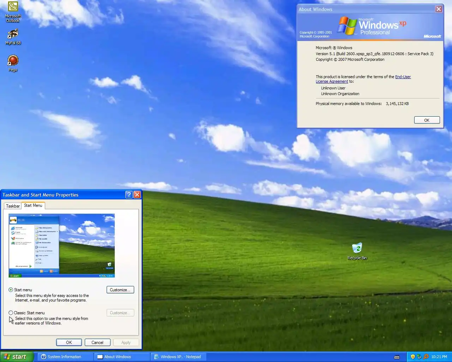Click the 'Unknown Organization' text
The width and height of the screenshot is (452, 362).
click(340, 94)
